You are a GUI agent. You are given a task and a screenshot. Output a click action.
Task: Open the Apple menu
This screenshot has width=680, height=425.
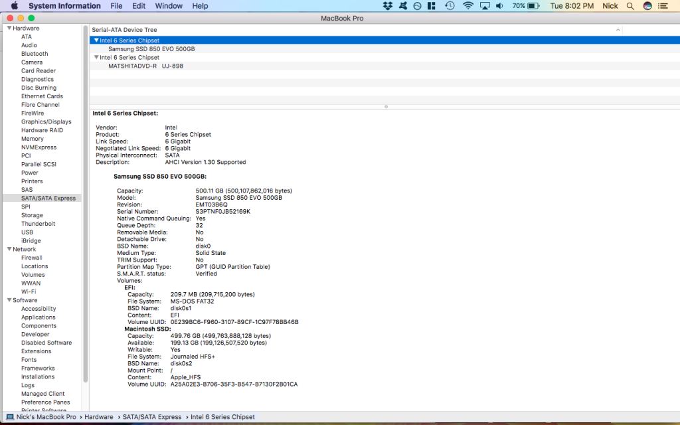(x=15, y=5)
